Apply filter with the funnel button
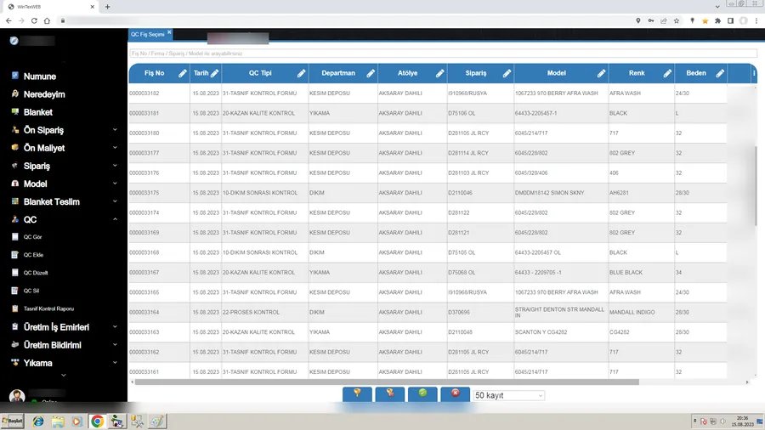The height and width of the screenshot is (430, 765). [357, 394]
